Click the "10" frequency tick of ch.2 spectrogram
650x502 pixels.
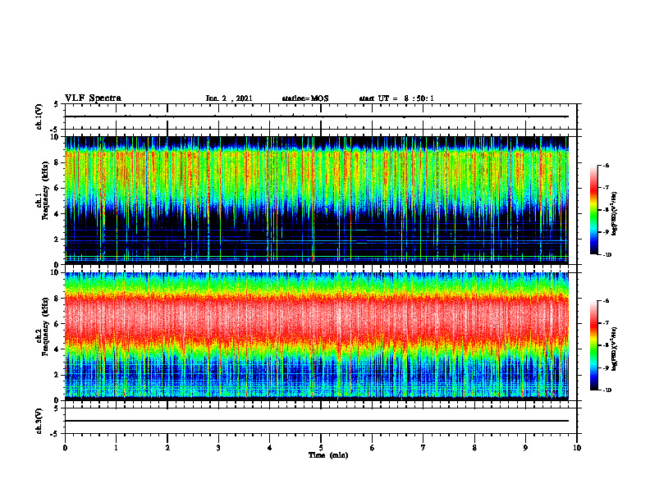click(56, 272)
